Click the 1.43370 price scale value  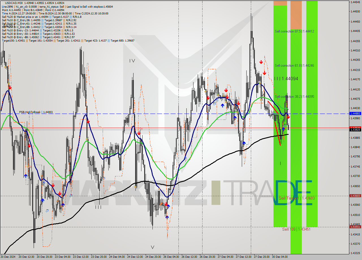pyautogui.click(x=355, y=244)
